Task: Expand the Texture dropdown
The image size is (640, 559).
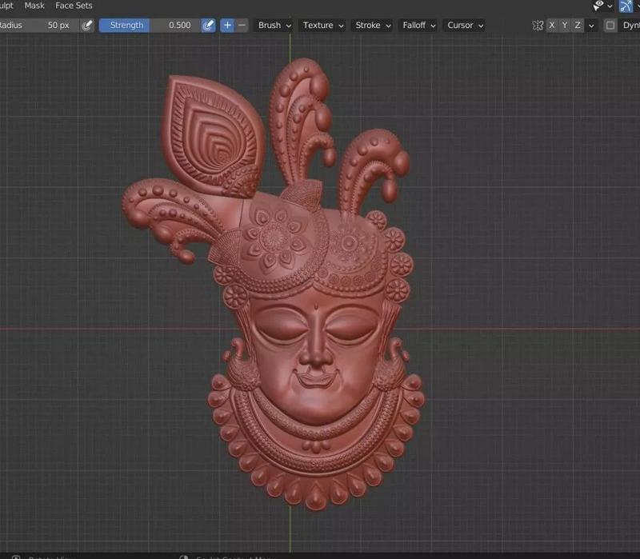Action: point(323,26)
